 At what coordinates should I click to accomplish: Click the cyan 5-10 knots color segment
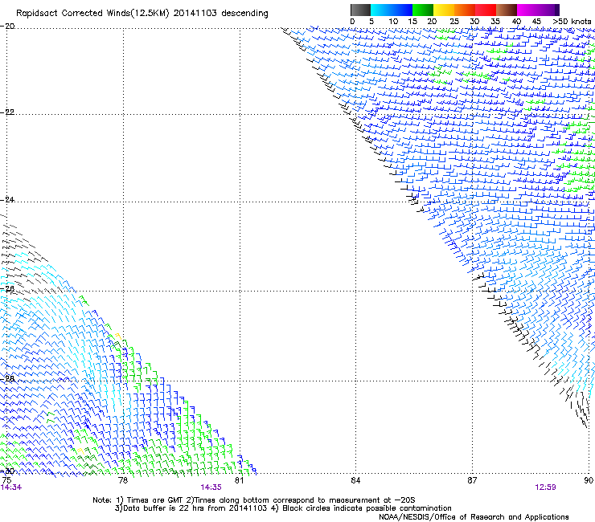381,10
